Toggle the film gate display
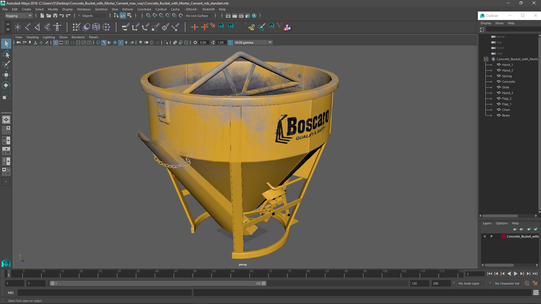 click(x=61, y=43)
